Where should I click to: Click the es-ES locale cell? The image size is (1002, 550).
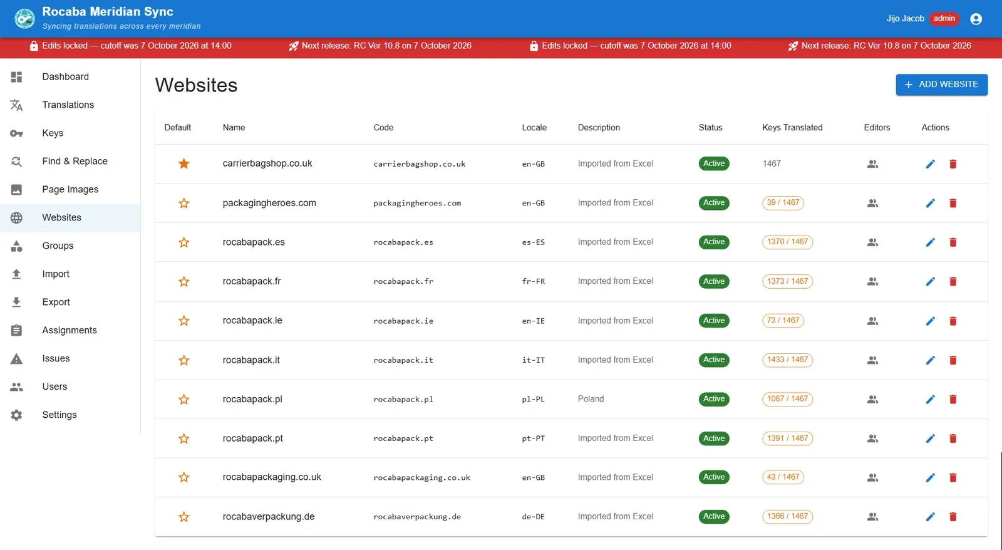[x=534, y=242]
